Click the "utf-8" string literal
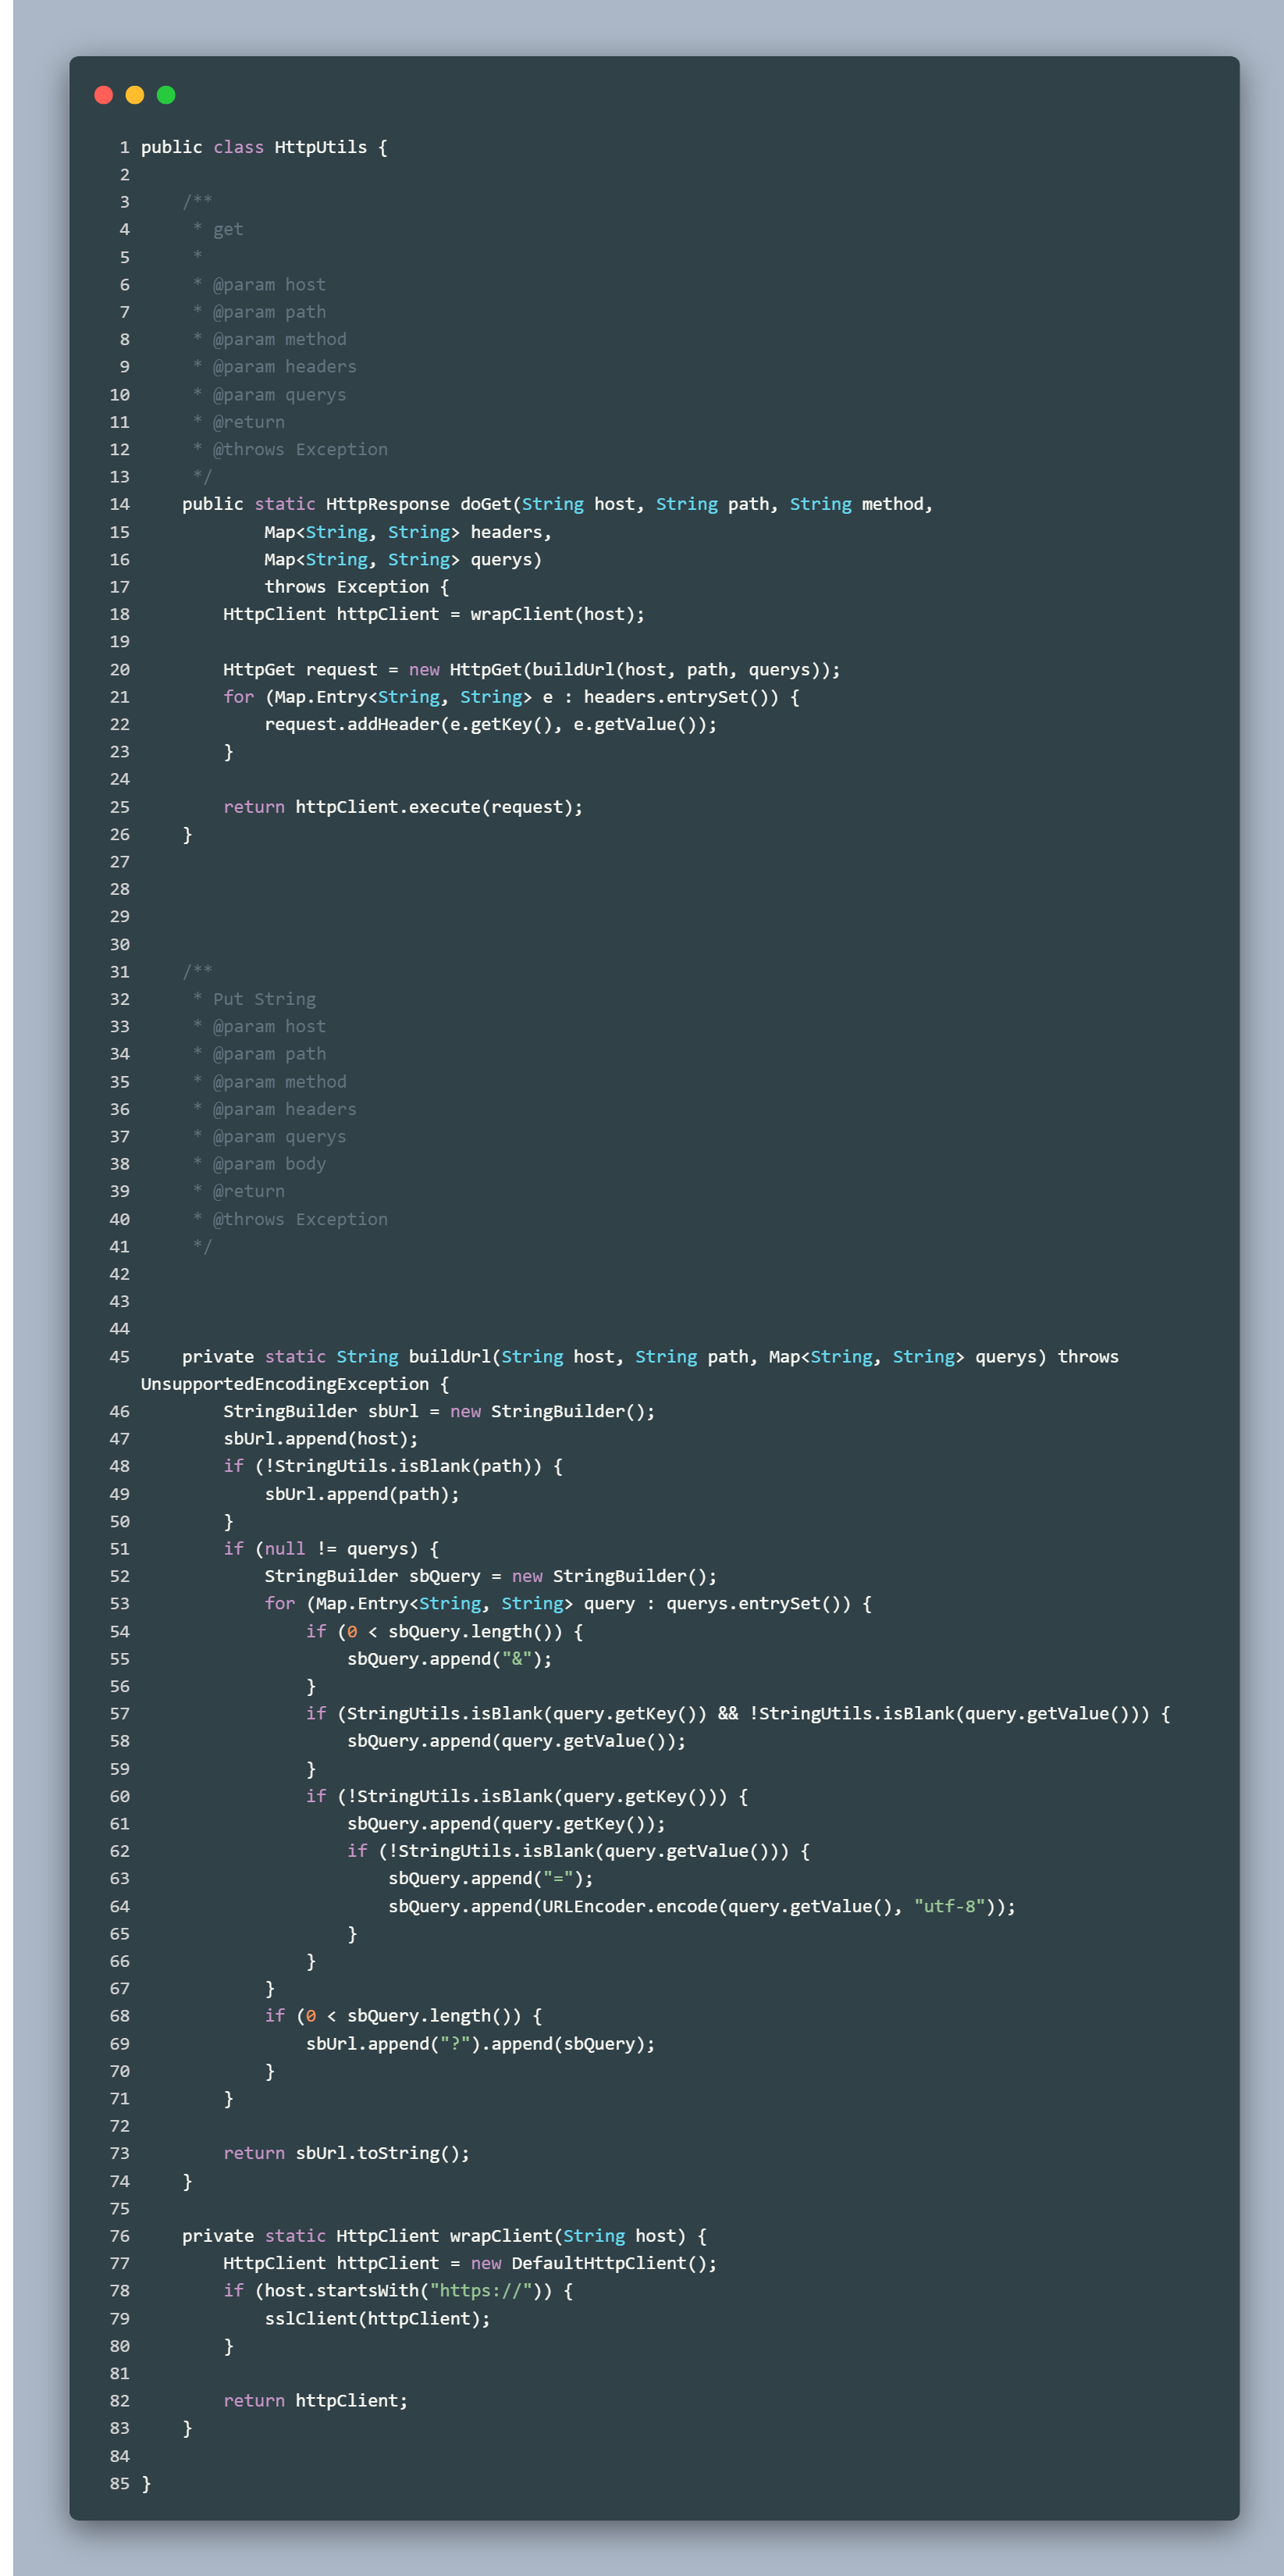Image resolution: width=1284 pixels, height=2576 pixels. point(949,1906)
